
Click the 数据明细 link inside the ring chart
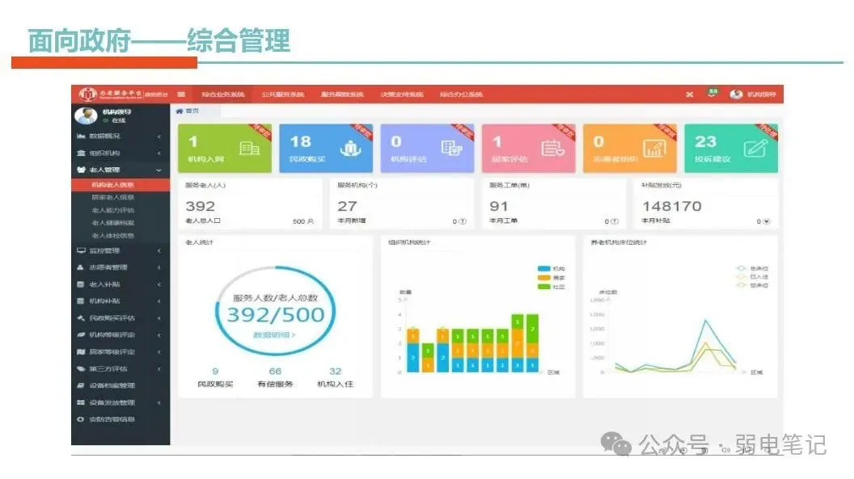click(274, 335)
